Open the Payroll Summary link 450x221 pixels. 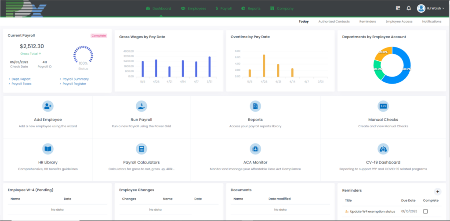click(x=76, y=79)
